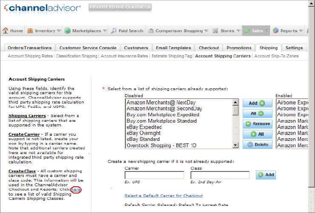The width and height of the screenshot is (315, 213).
Task: Click the Marketplaces globe icon
Action: pos(67,31)
